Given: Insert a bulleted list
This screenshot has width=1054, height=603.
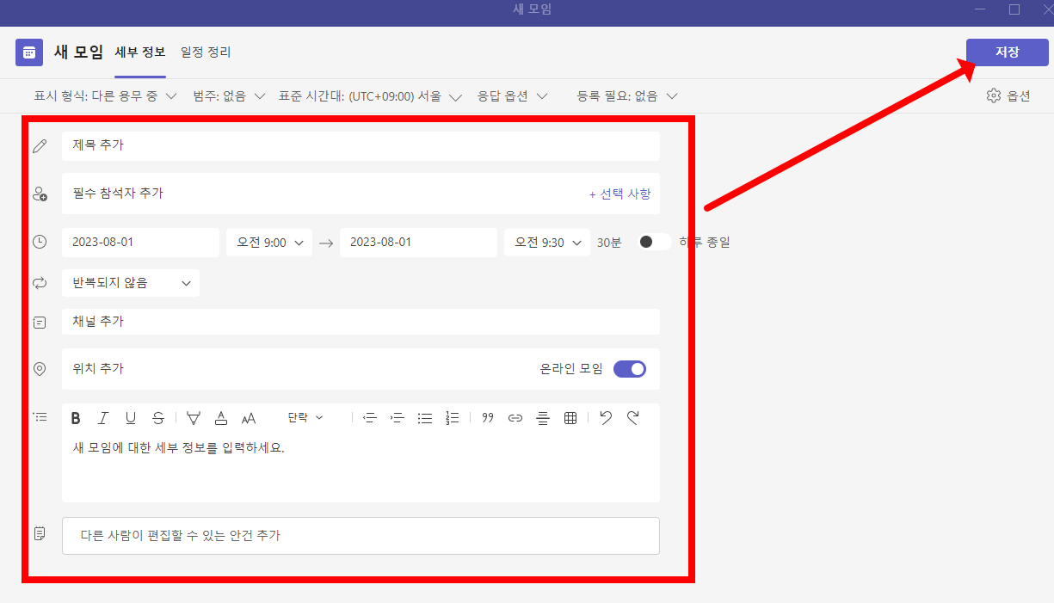Looking at the screenshot, I should pos(425,418).
